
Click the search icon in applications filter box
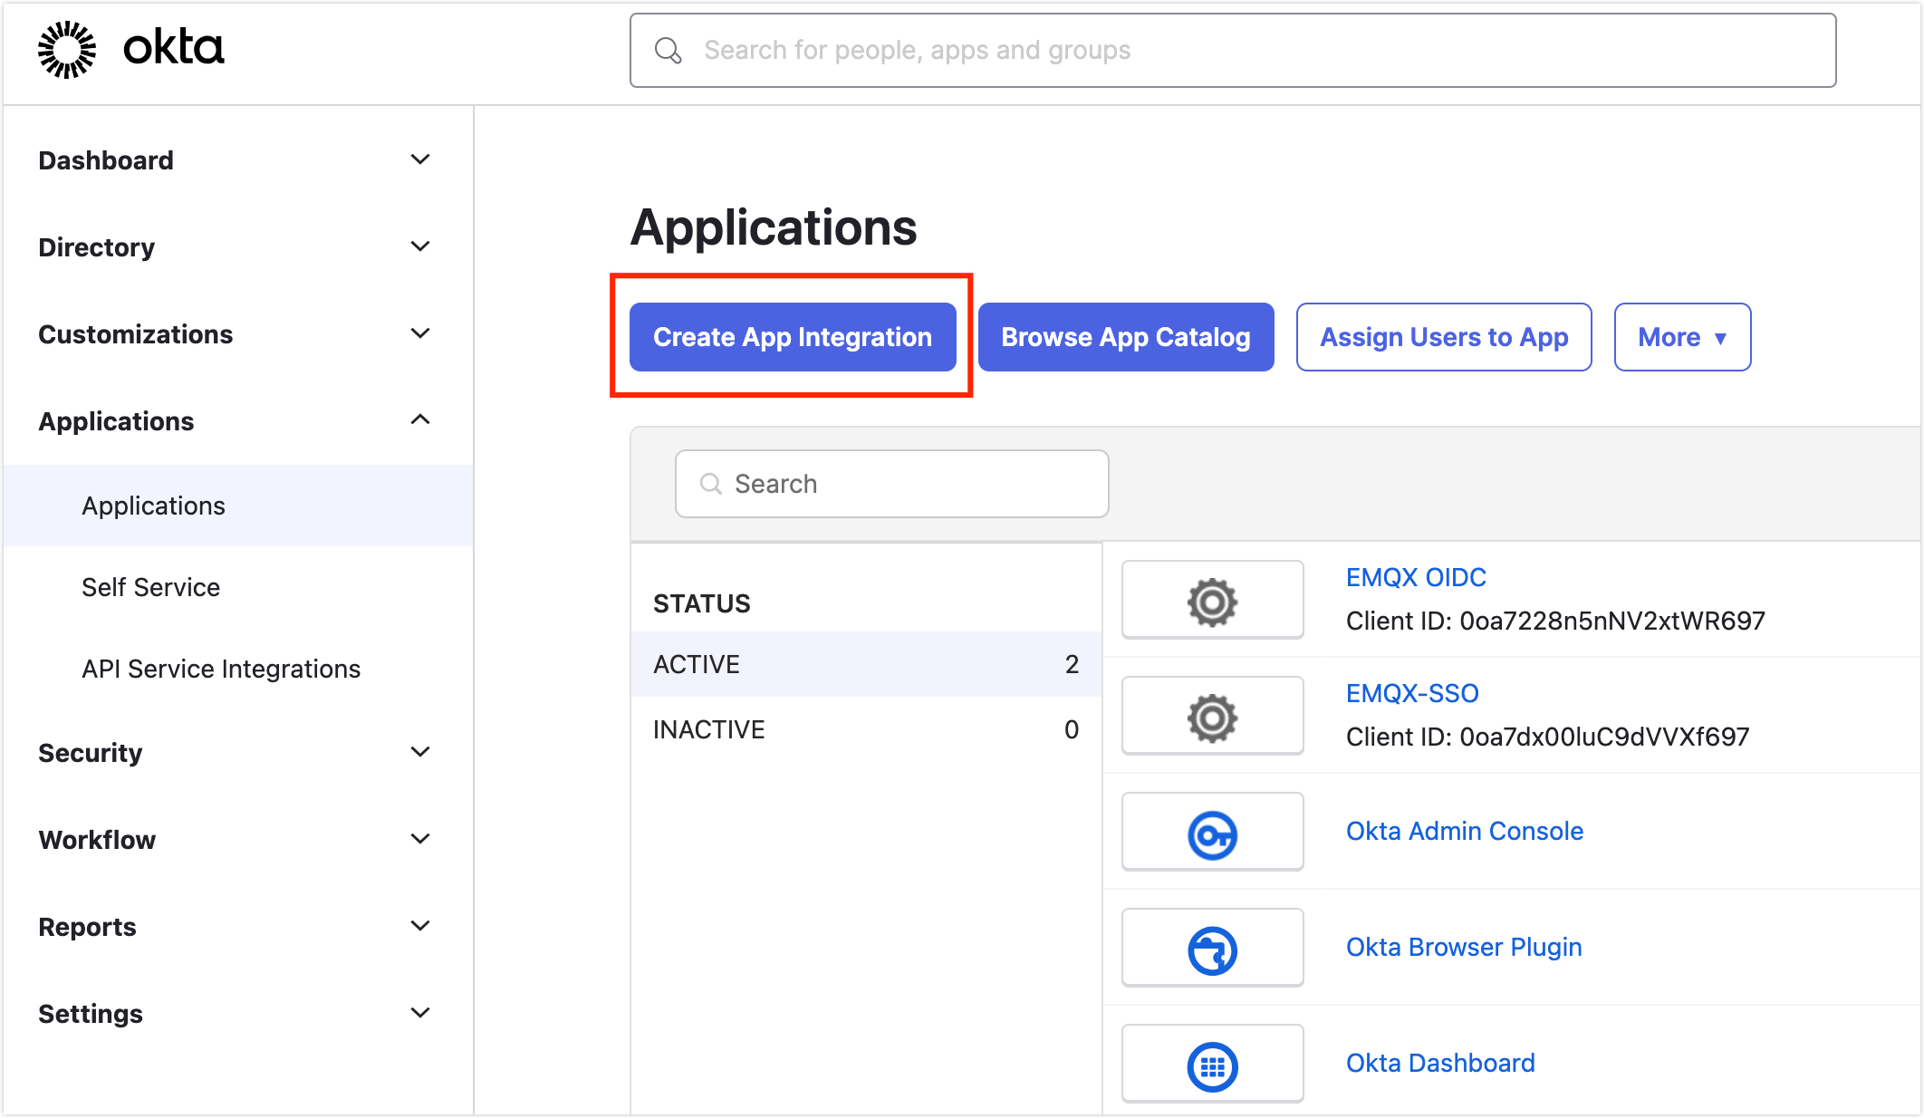point(711,484)
